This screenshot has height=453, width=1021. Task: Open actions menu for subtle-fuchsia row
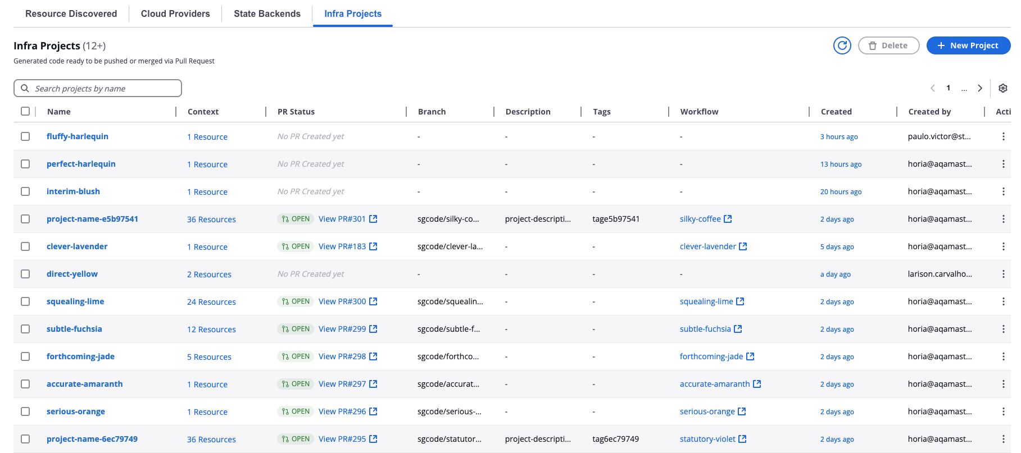click(1004, 329)
